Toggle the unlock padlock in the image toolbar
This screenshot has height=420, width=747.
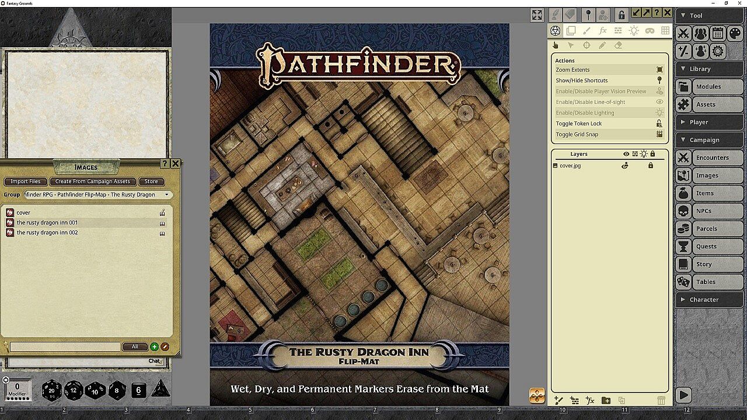[622, 15]
